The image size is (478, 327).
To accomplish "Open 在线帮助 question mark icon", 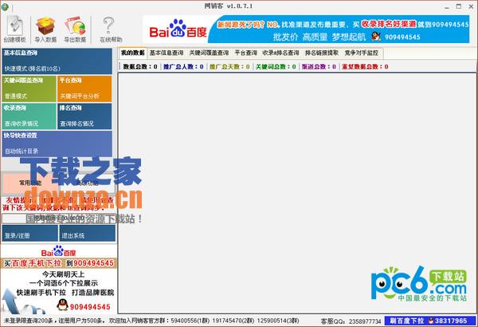I will coord(111,30).
